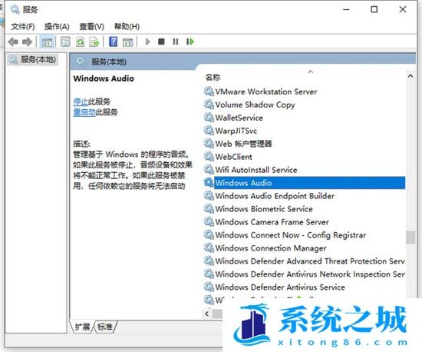Click the Start service play icon
This screenshot has width=422, height=352.
point(147,42)
